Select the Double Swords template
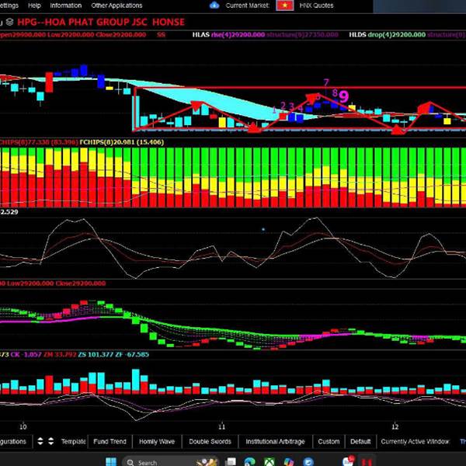The width and height of the screenshot is (466, 466). tap(210, 442)
